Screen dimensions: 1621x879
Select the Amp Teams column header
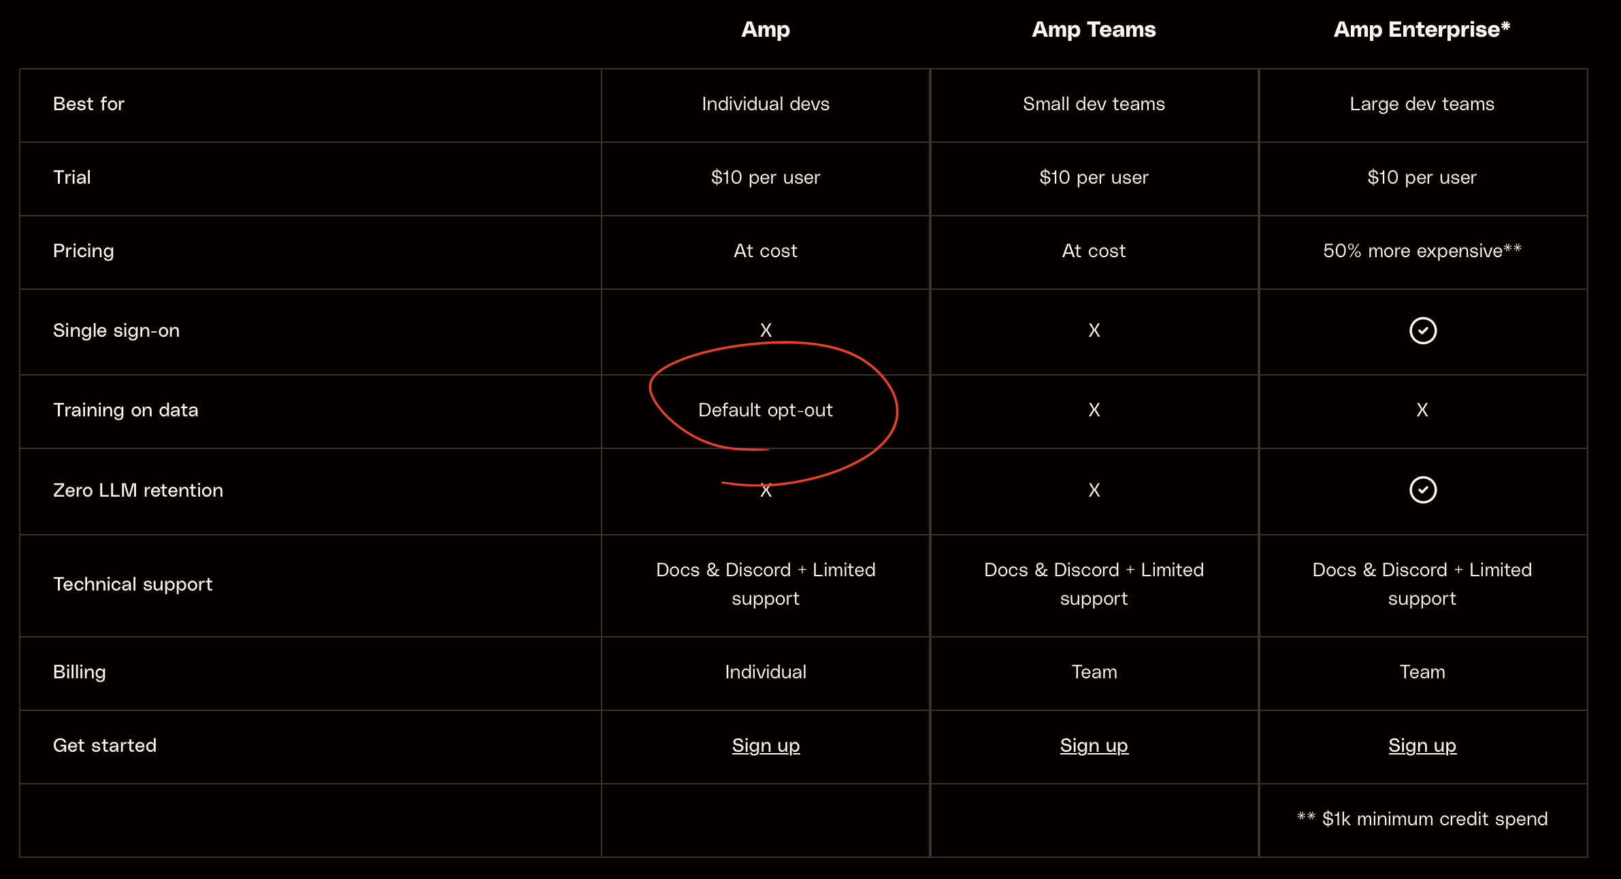pos(1094,29)
